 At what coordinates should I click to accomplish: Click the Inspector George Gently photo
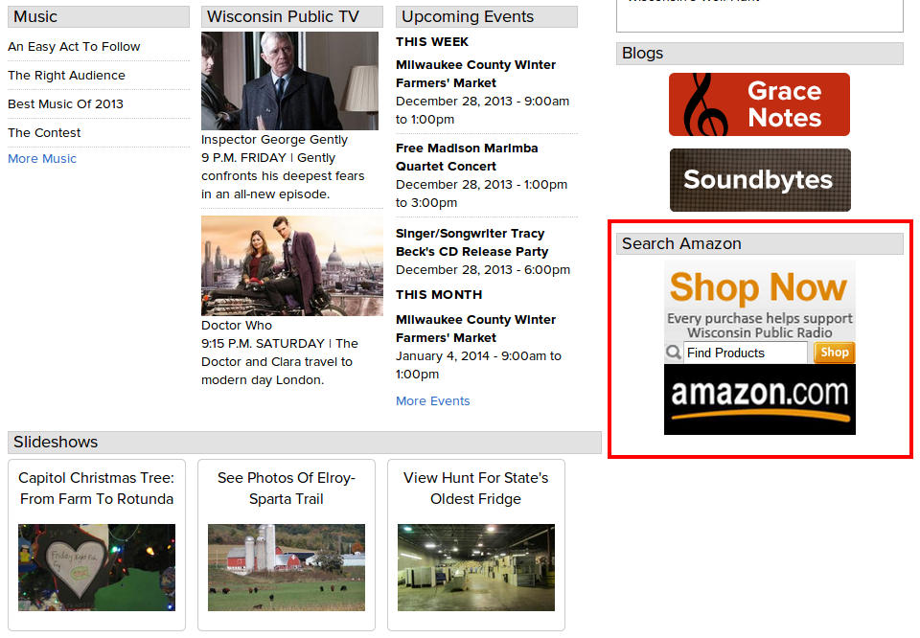289,80
